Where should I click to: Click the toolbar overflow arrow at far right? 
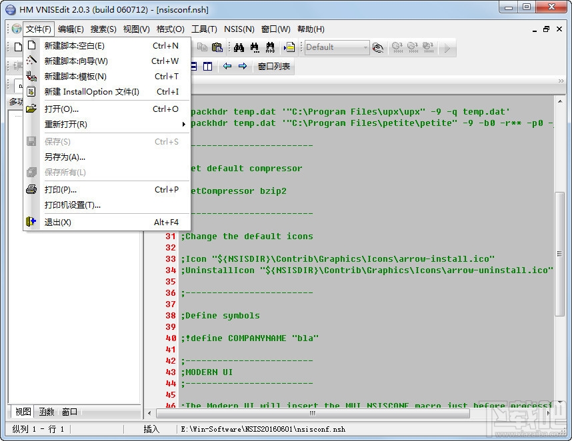click(447, 48)
